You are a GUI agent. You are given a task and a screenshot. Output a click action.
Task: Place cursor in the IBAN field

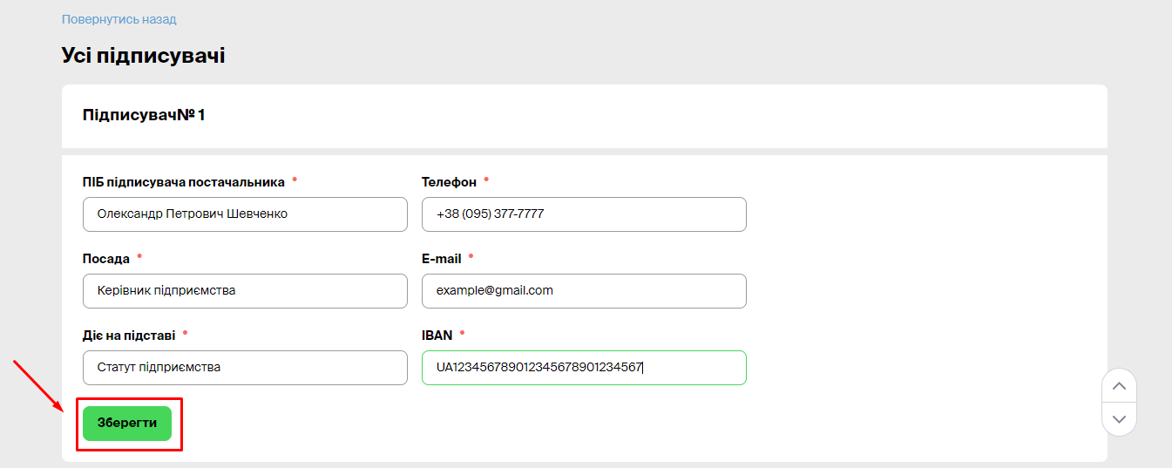(584, 368)
